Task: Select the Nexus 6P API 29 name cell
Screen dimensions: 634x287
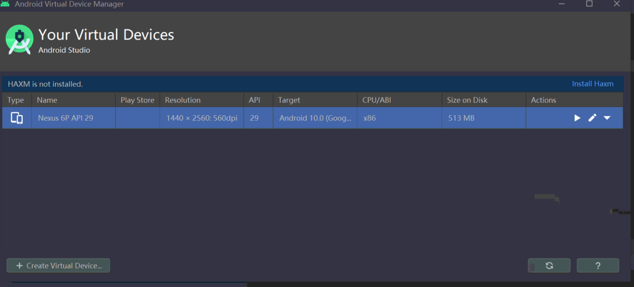Action: pyautogui.click(x=73, y=118)
